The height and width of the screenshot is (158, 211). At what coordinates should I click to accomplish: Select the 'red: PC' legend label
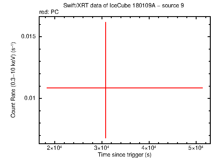tap(49, 12)
